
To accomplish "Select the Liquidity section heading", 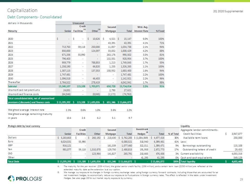I will point(185,126).
